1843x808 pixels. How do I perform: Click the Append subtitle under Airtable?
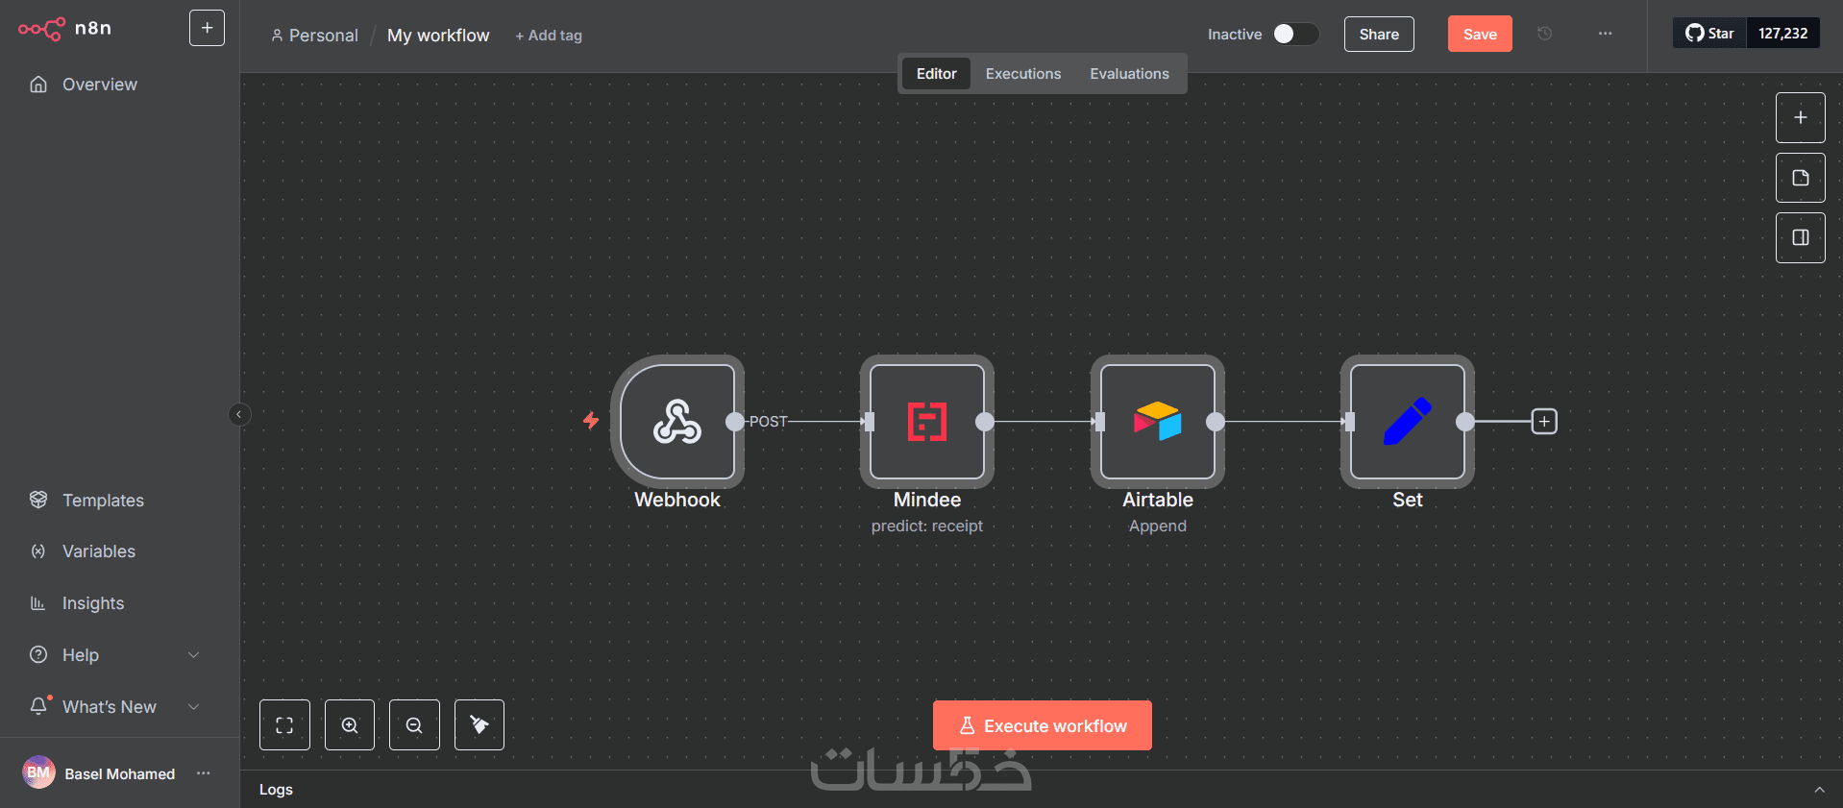(1158, 526)
